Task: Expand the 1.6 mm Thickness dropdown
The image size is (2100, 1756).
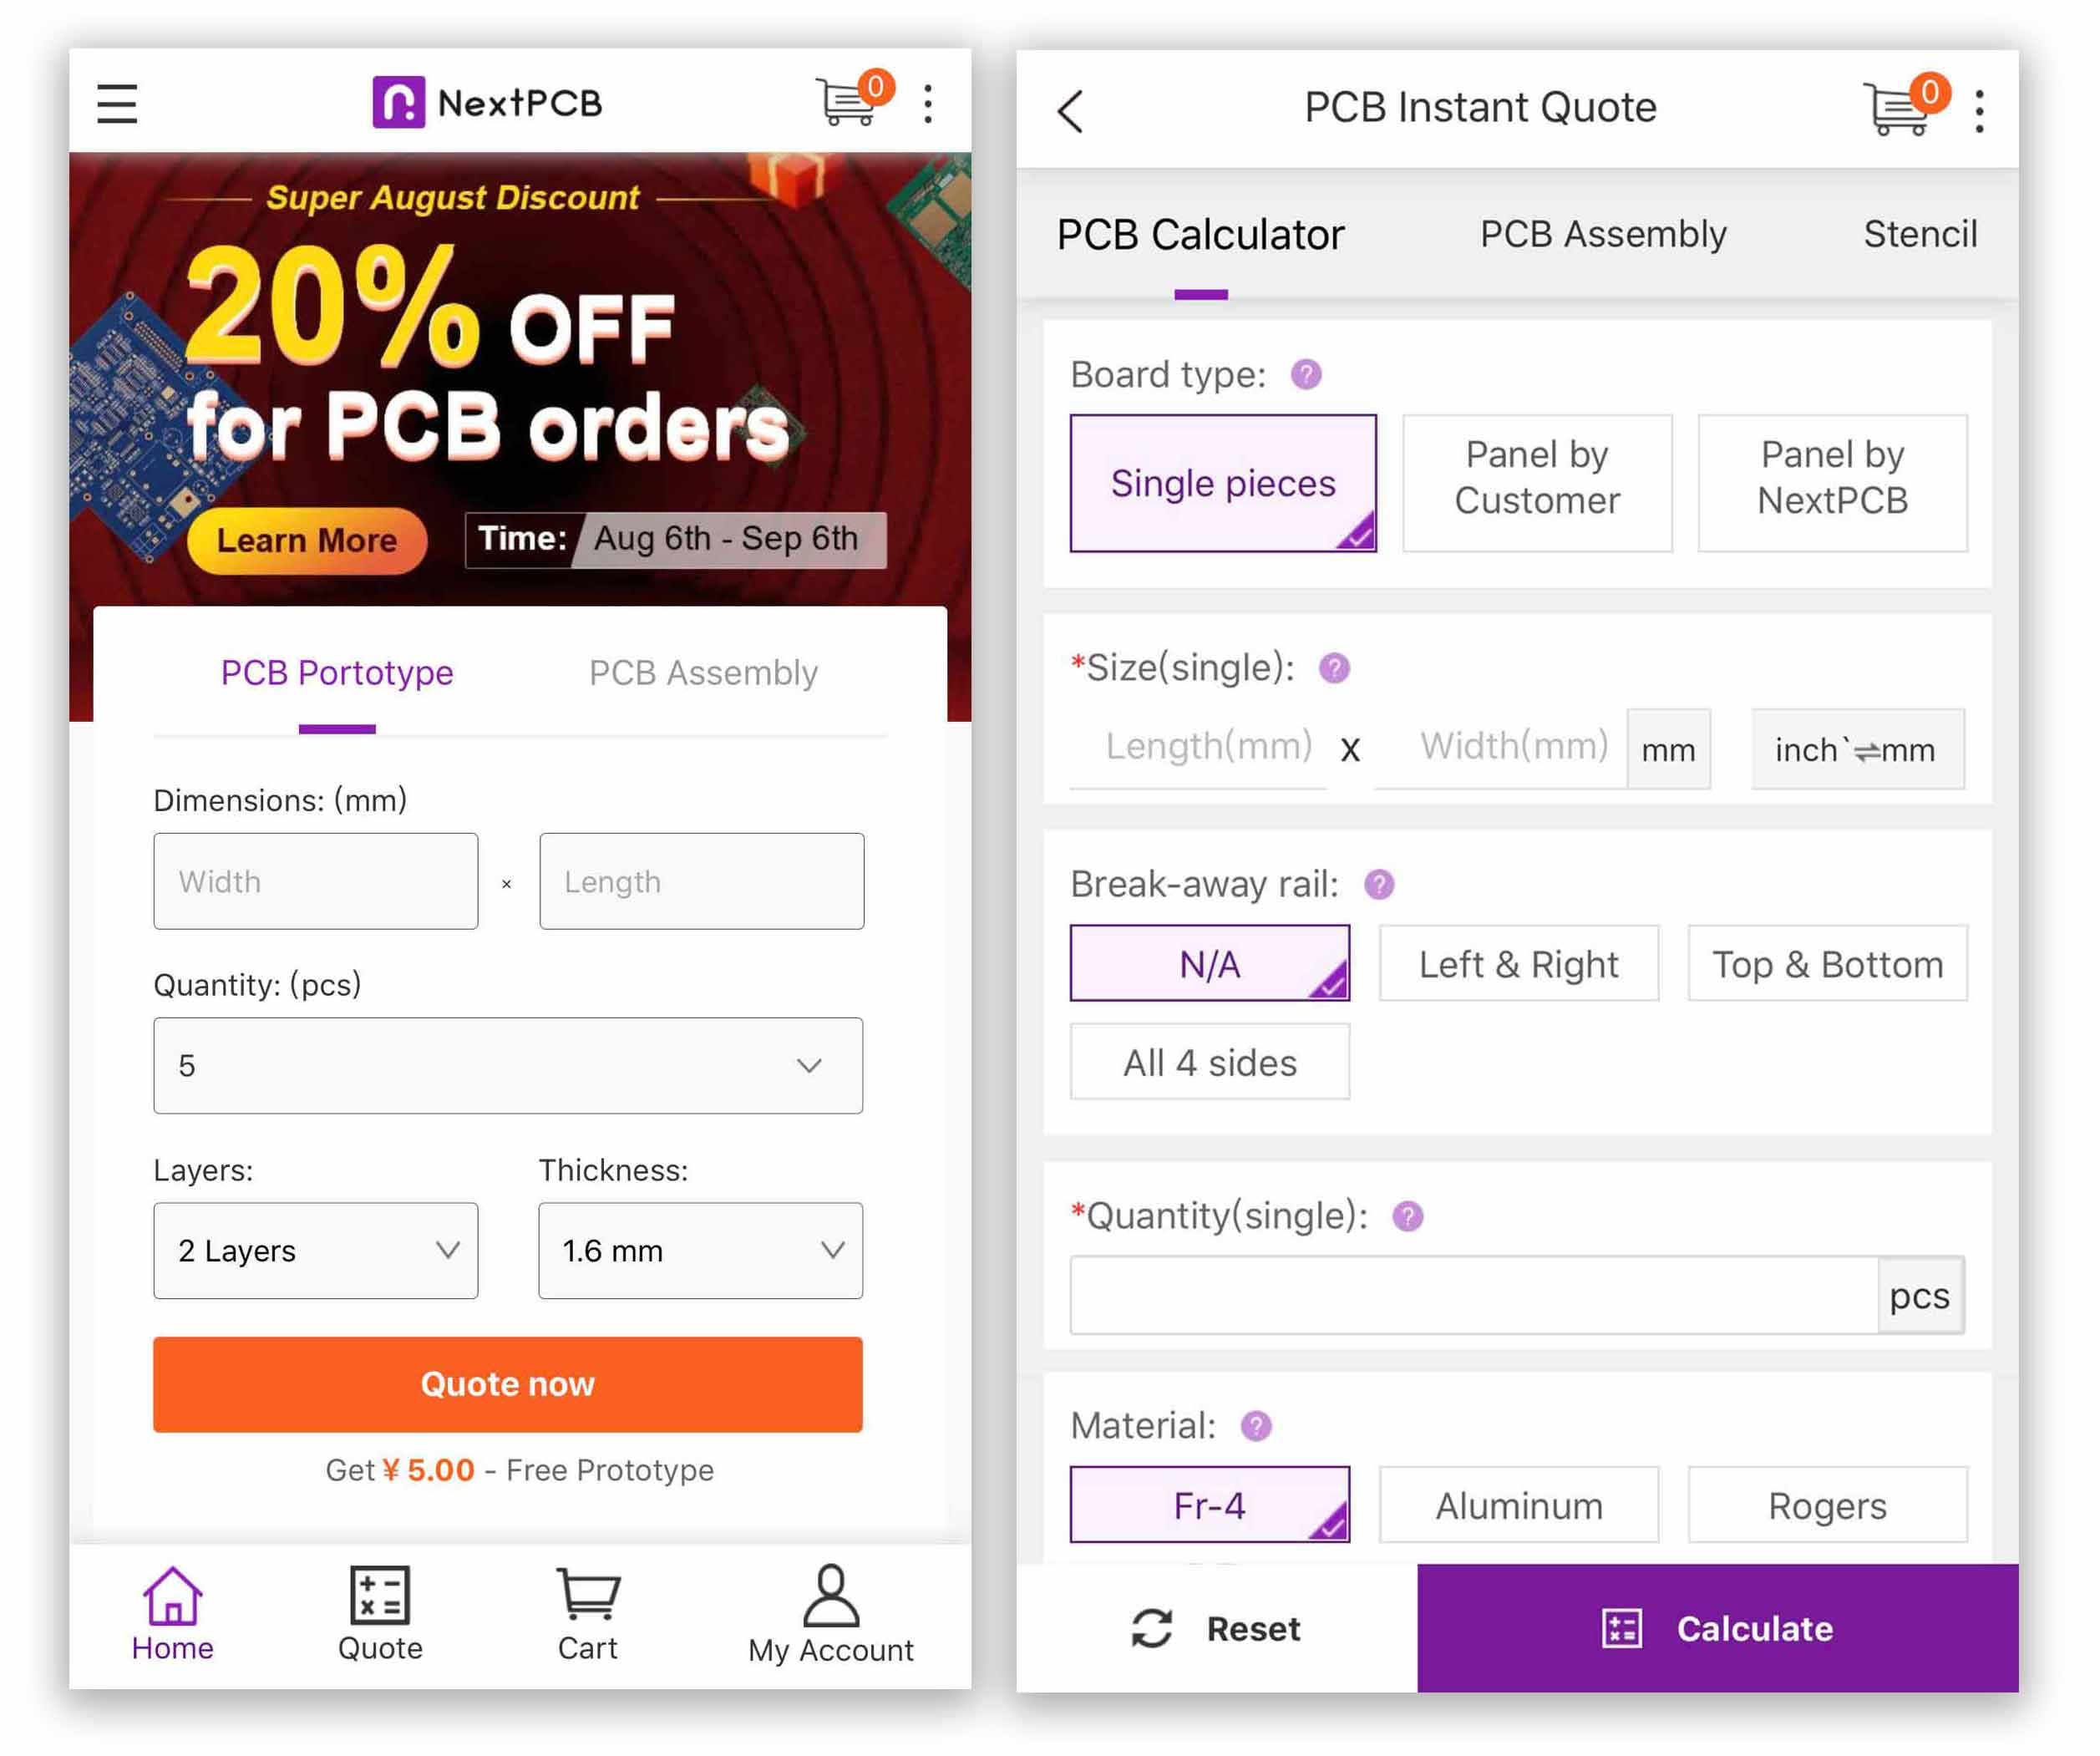Action: [x=700, y=1250]
